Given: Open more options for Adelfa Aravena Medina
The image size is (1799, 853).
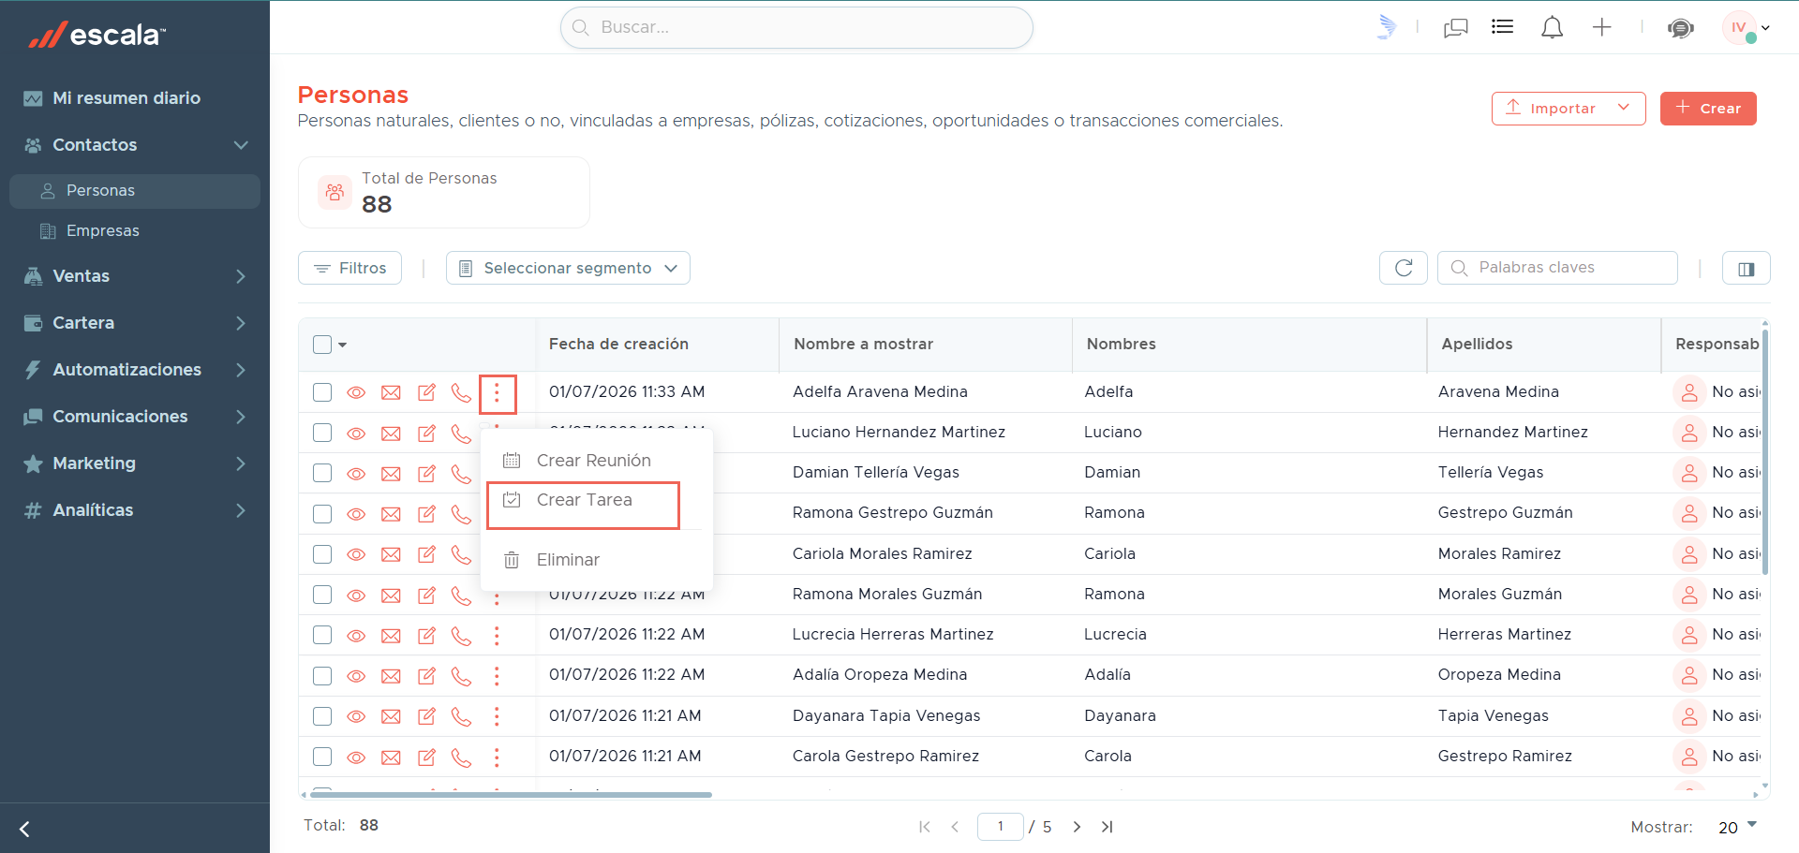Looking at the screenshot, I should click(497, 393).
